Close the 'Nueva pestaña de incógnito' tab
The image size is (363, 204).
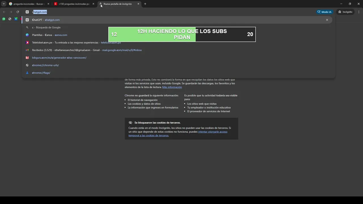(138, 4)
